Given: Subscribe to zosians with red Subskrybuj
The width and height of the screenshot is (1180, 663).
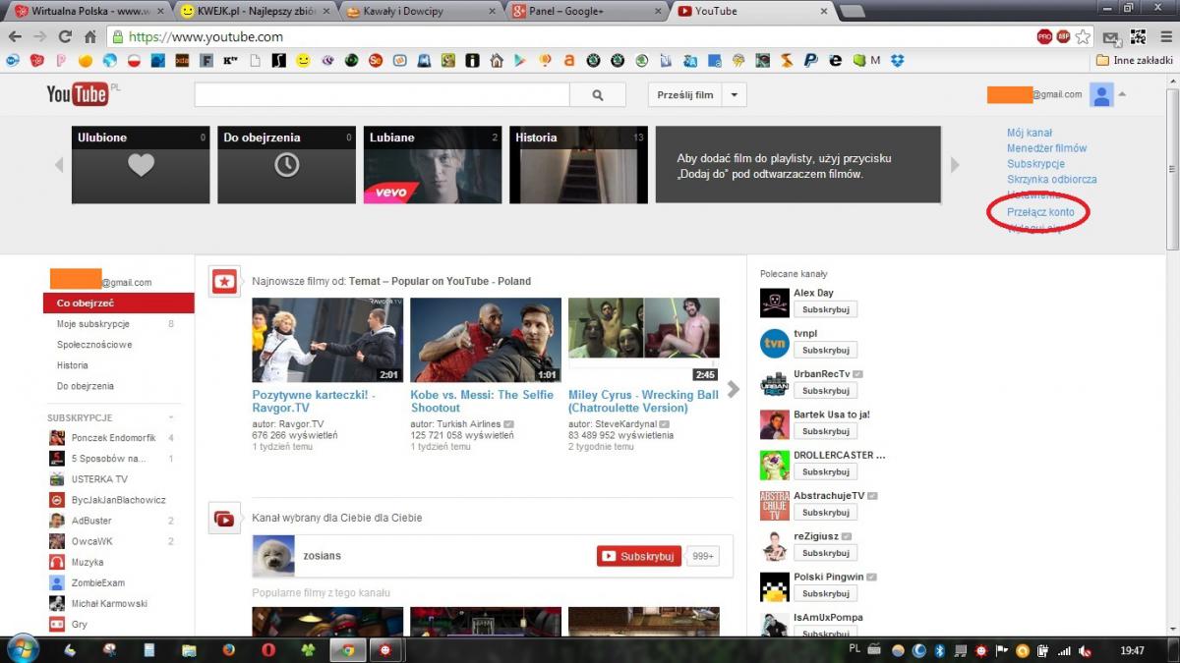Looking at the screenshot, I should [639, 556].
